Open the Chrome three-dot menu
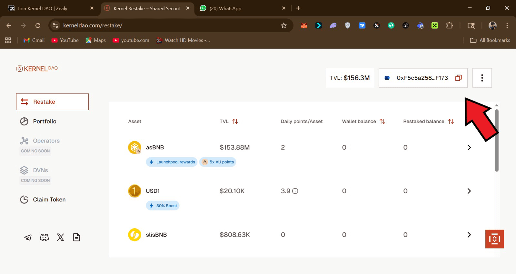Screen dimensions: 516x274 pyautogui.click(x=507, y=25)
